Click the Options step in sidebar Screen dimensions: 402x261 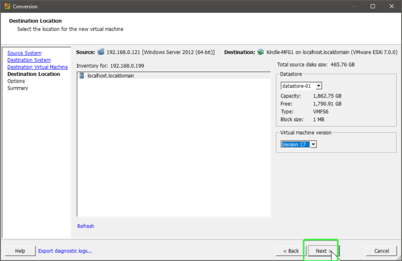coord(16,81)
